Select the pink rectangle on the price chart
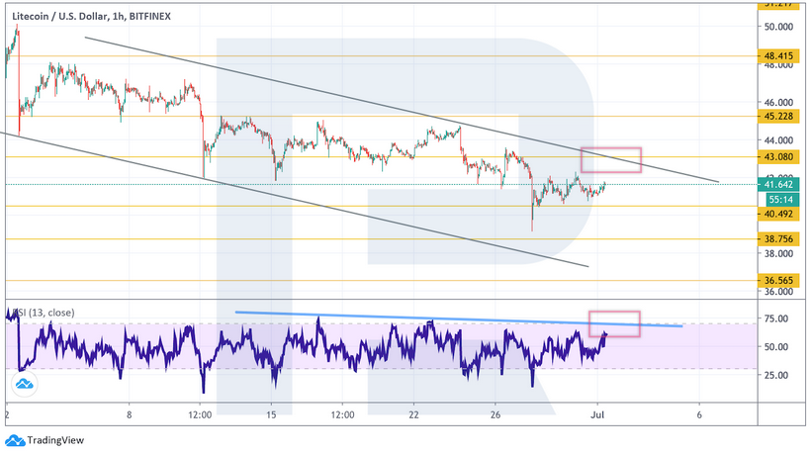 pyautogui.click(x=611, y=159)
